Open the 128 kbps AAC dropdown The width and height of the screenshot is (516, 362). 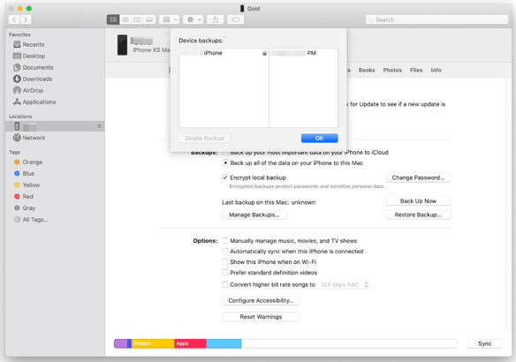coord(344,284)
